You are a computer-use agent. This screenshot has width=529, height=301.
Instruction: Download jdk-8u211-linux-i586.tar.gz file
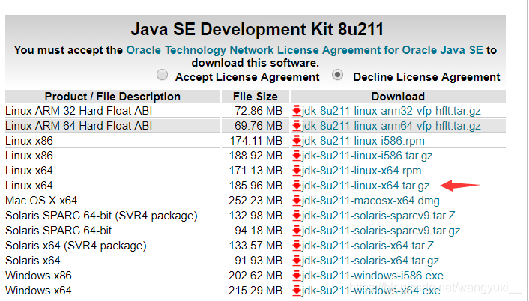point(367,156)
